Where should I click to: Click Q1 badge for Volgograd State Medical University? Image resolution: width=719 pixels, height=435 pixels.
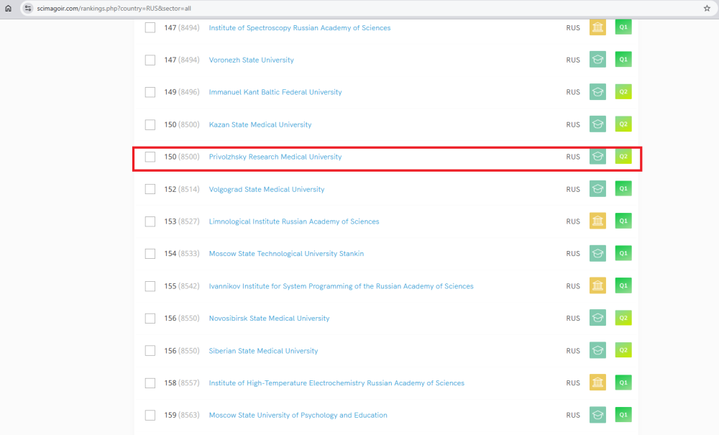point(623,189)
